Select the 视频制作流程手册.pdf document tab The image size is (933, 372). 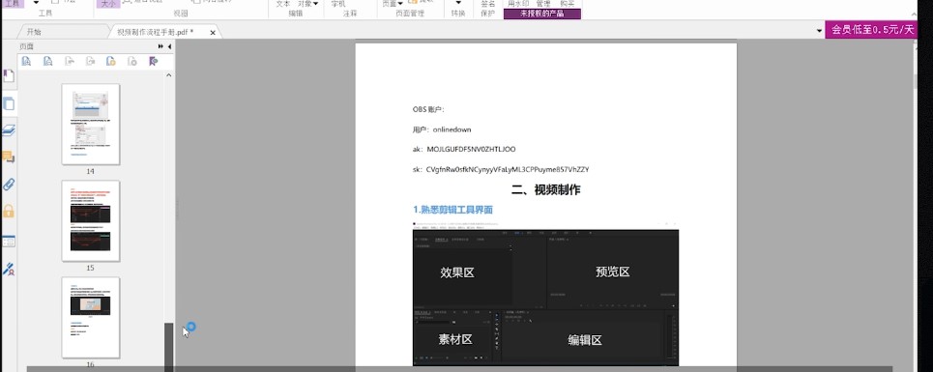coord(155,32)
